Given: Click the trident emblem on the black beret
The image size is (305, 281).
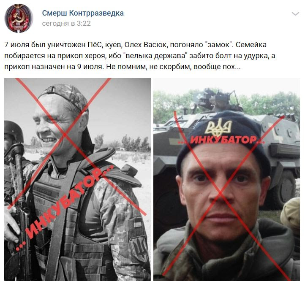Looking at the screenshot, I should 218,127.
